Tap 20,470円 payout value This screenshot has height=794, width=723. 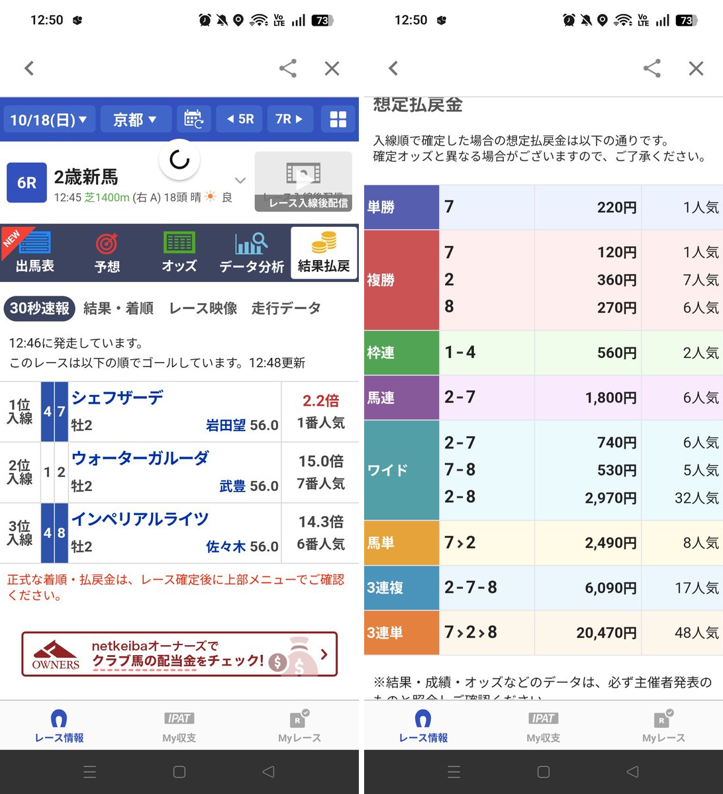point(606,633)
